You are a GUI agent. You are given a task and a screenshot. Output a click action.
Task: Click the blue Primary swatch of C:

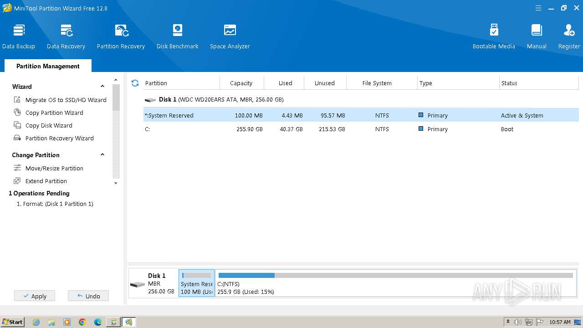(421, 129)
